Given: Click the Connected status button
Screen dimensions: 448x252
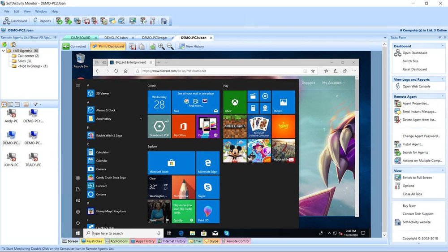Looking at the screenshot, I should [x=74, y=46].
